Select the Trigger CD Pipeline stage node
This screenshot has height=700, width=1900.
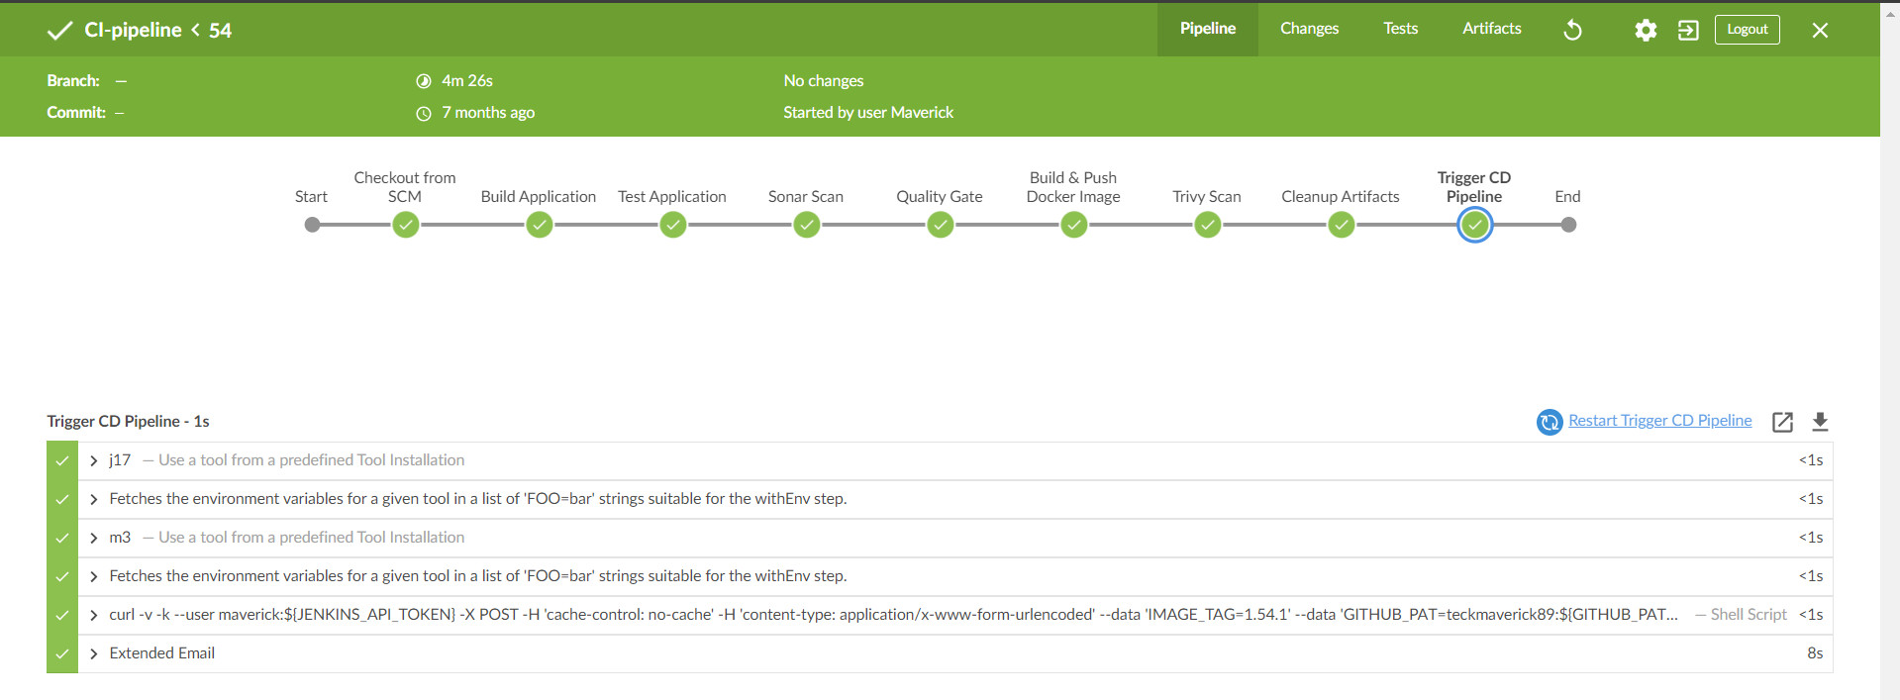(1475, 226)
